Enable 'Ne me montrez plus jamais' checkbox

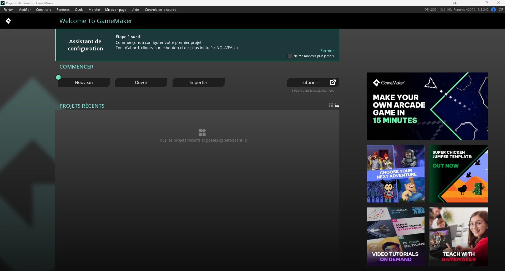(290, 56)
